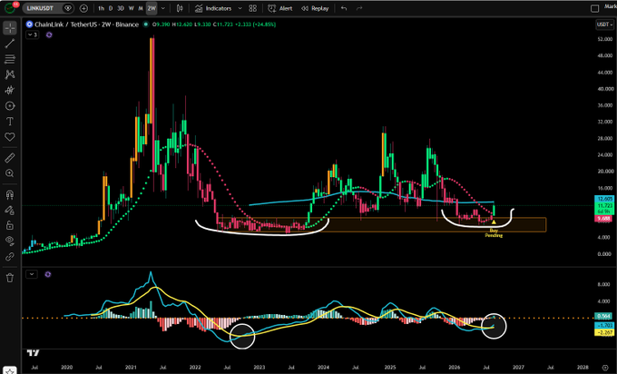Click the star favorites toolbar icon at bottom left
The image size is (617, 374).
click(10, 371)
